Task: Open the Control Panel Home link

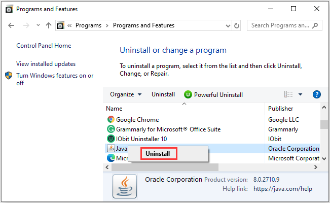Action: 44,46
